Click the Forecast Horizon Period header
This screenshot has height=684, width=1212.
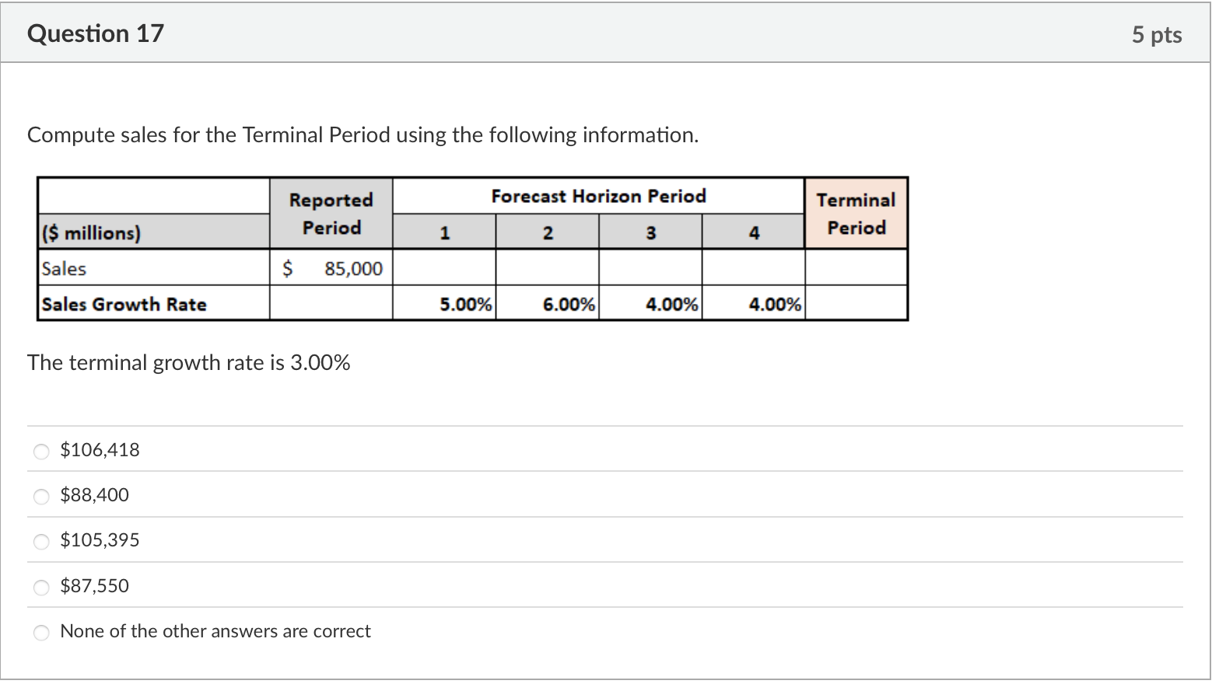pyautogui.click(x=598, y=196)
